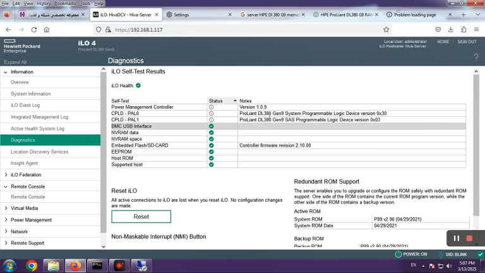The image size is (485, 273).
Task: Open the Tools menu
Action: click(x=85, y=3)
